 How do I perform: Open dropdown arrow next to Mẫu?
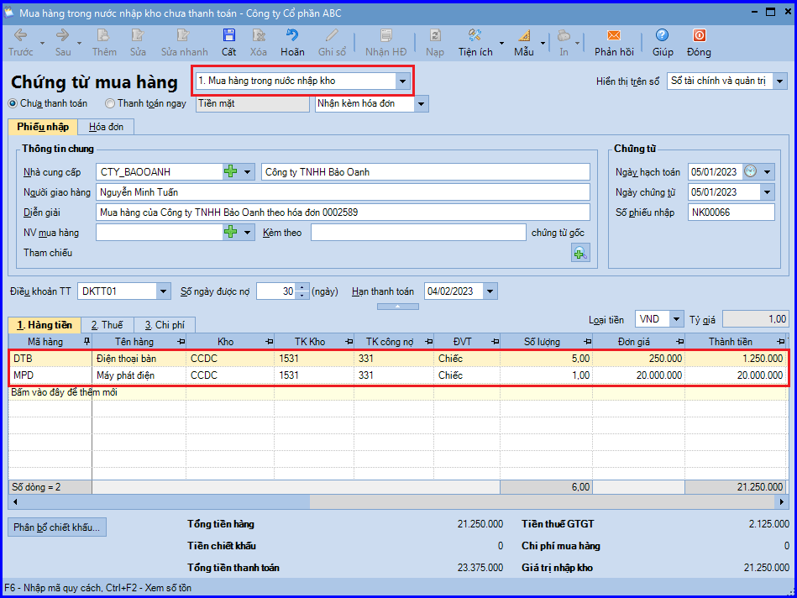[x=543, y=43]
